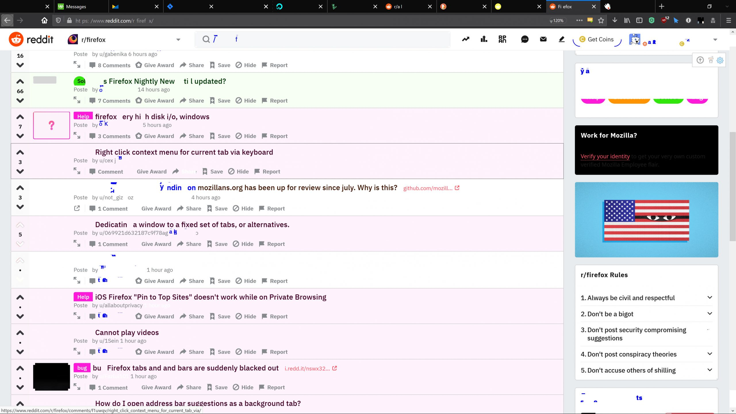The width and height of the screenshot is (736, 414).
Task: Open the uBlock Origin extension icon
Action: (x=664, y=20)
